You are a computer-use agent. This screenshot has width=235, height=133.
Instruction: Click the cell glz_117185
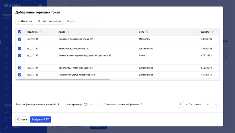(33, 49)
